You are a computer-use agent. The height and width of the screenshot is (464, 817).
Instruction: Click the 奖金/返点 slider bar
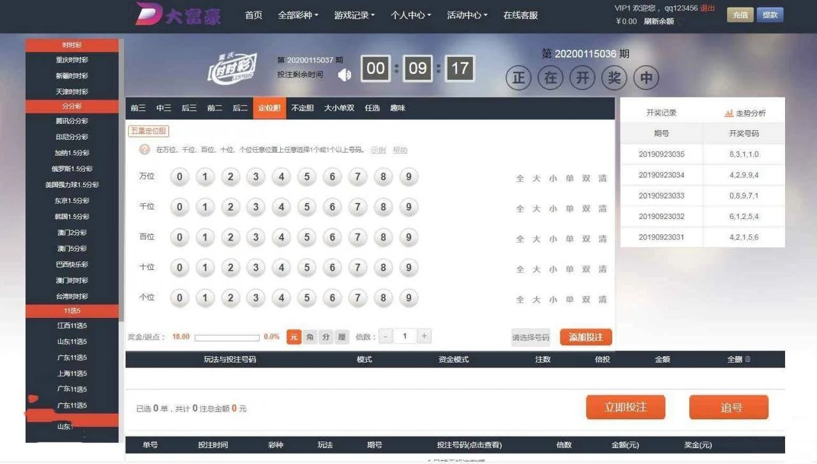[227, 338]
